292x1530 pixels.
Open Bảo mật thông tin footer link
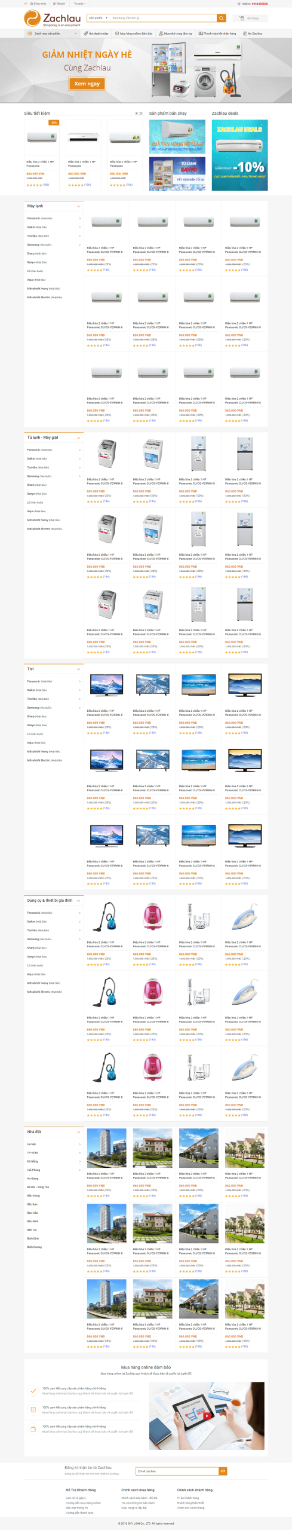[x=76, y=1507]
